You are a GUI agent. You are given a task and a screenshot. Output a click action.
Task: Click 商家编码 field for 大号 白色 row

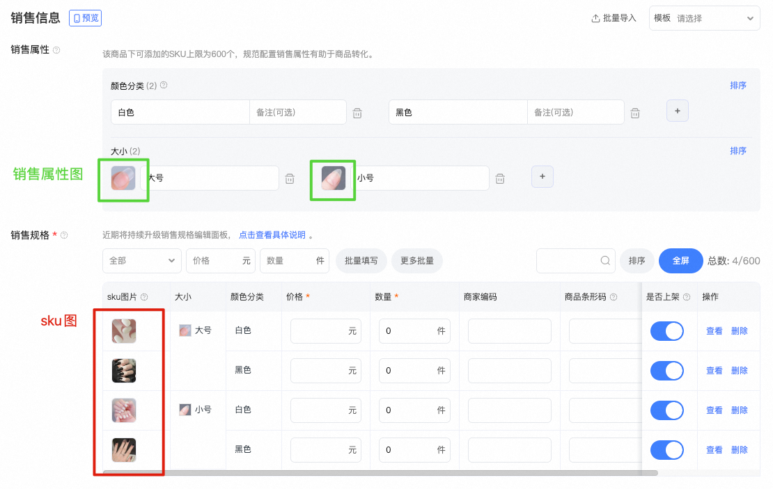click(510, 331)
